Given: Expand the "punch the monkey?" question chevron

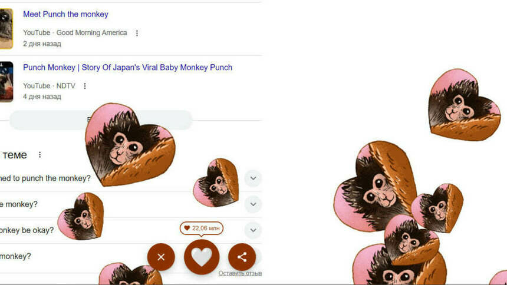Looking at the screenshot, I should click(x=253, y=178).
